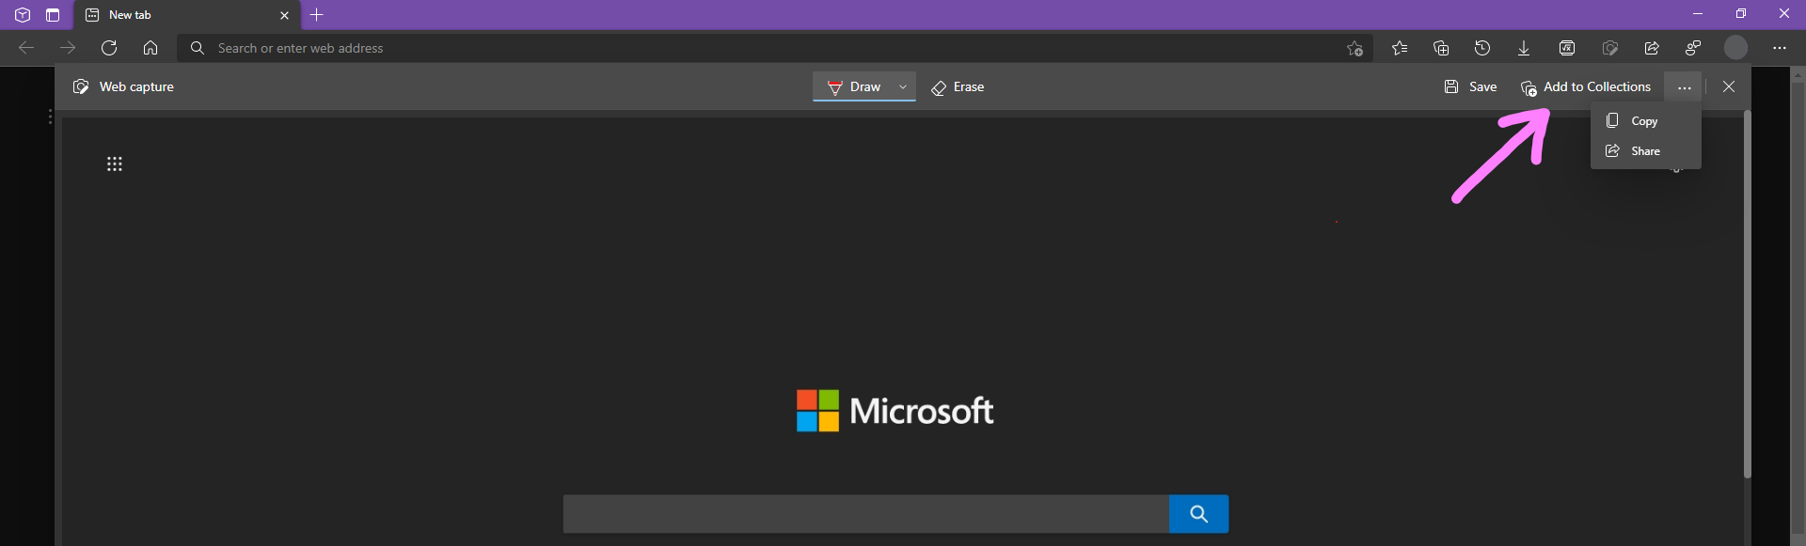The height and width of the screenshot is (546, 1806).
Task: Open the profile avatar
Action: coord(1735,48)
